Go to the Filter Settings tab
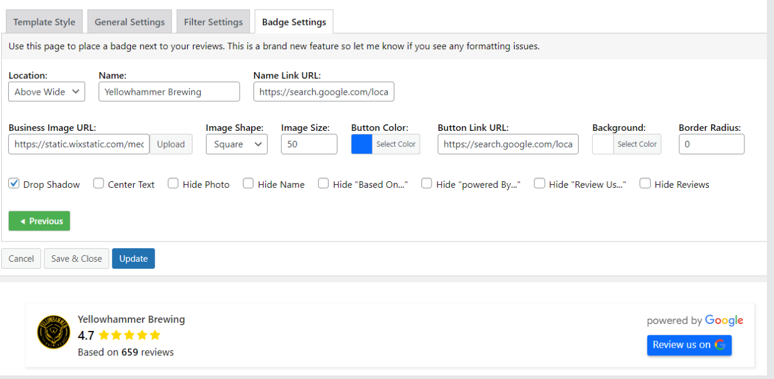This screenshot has width=774, height=379. pos(213,22)
